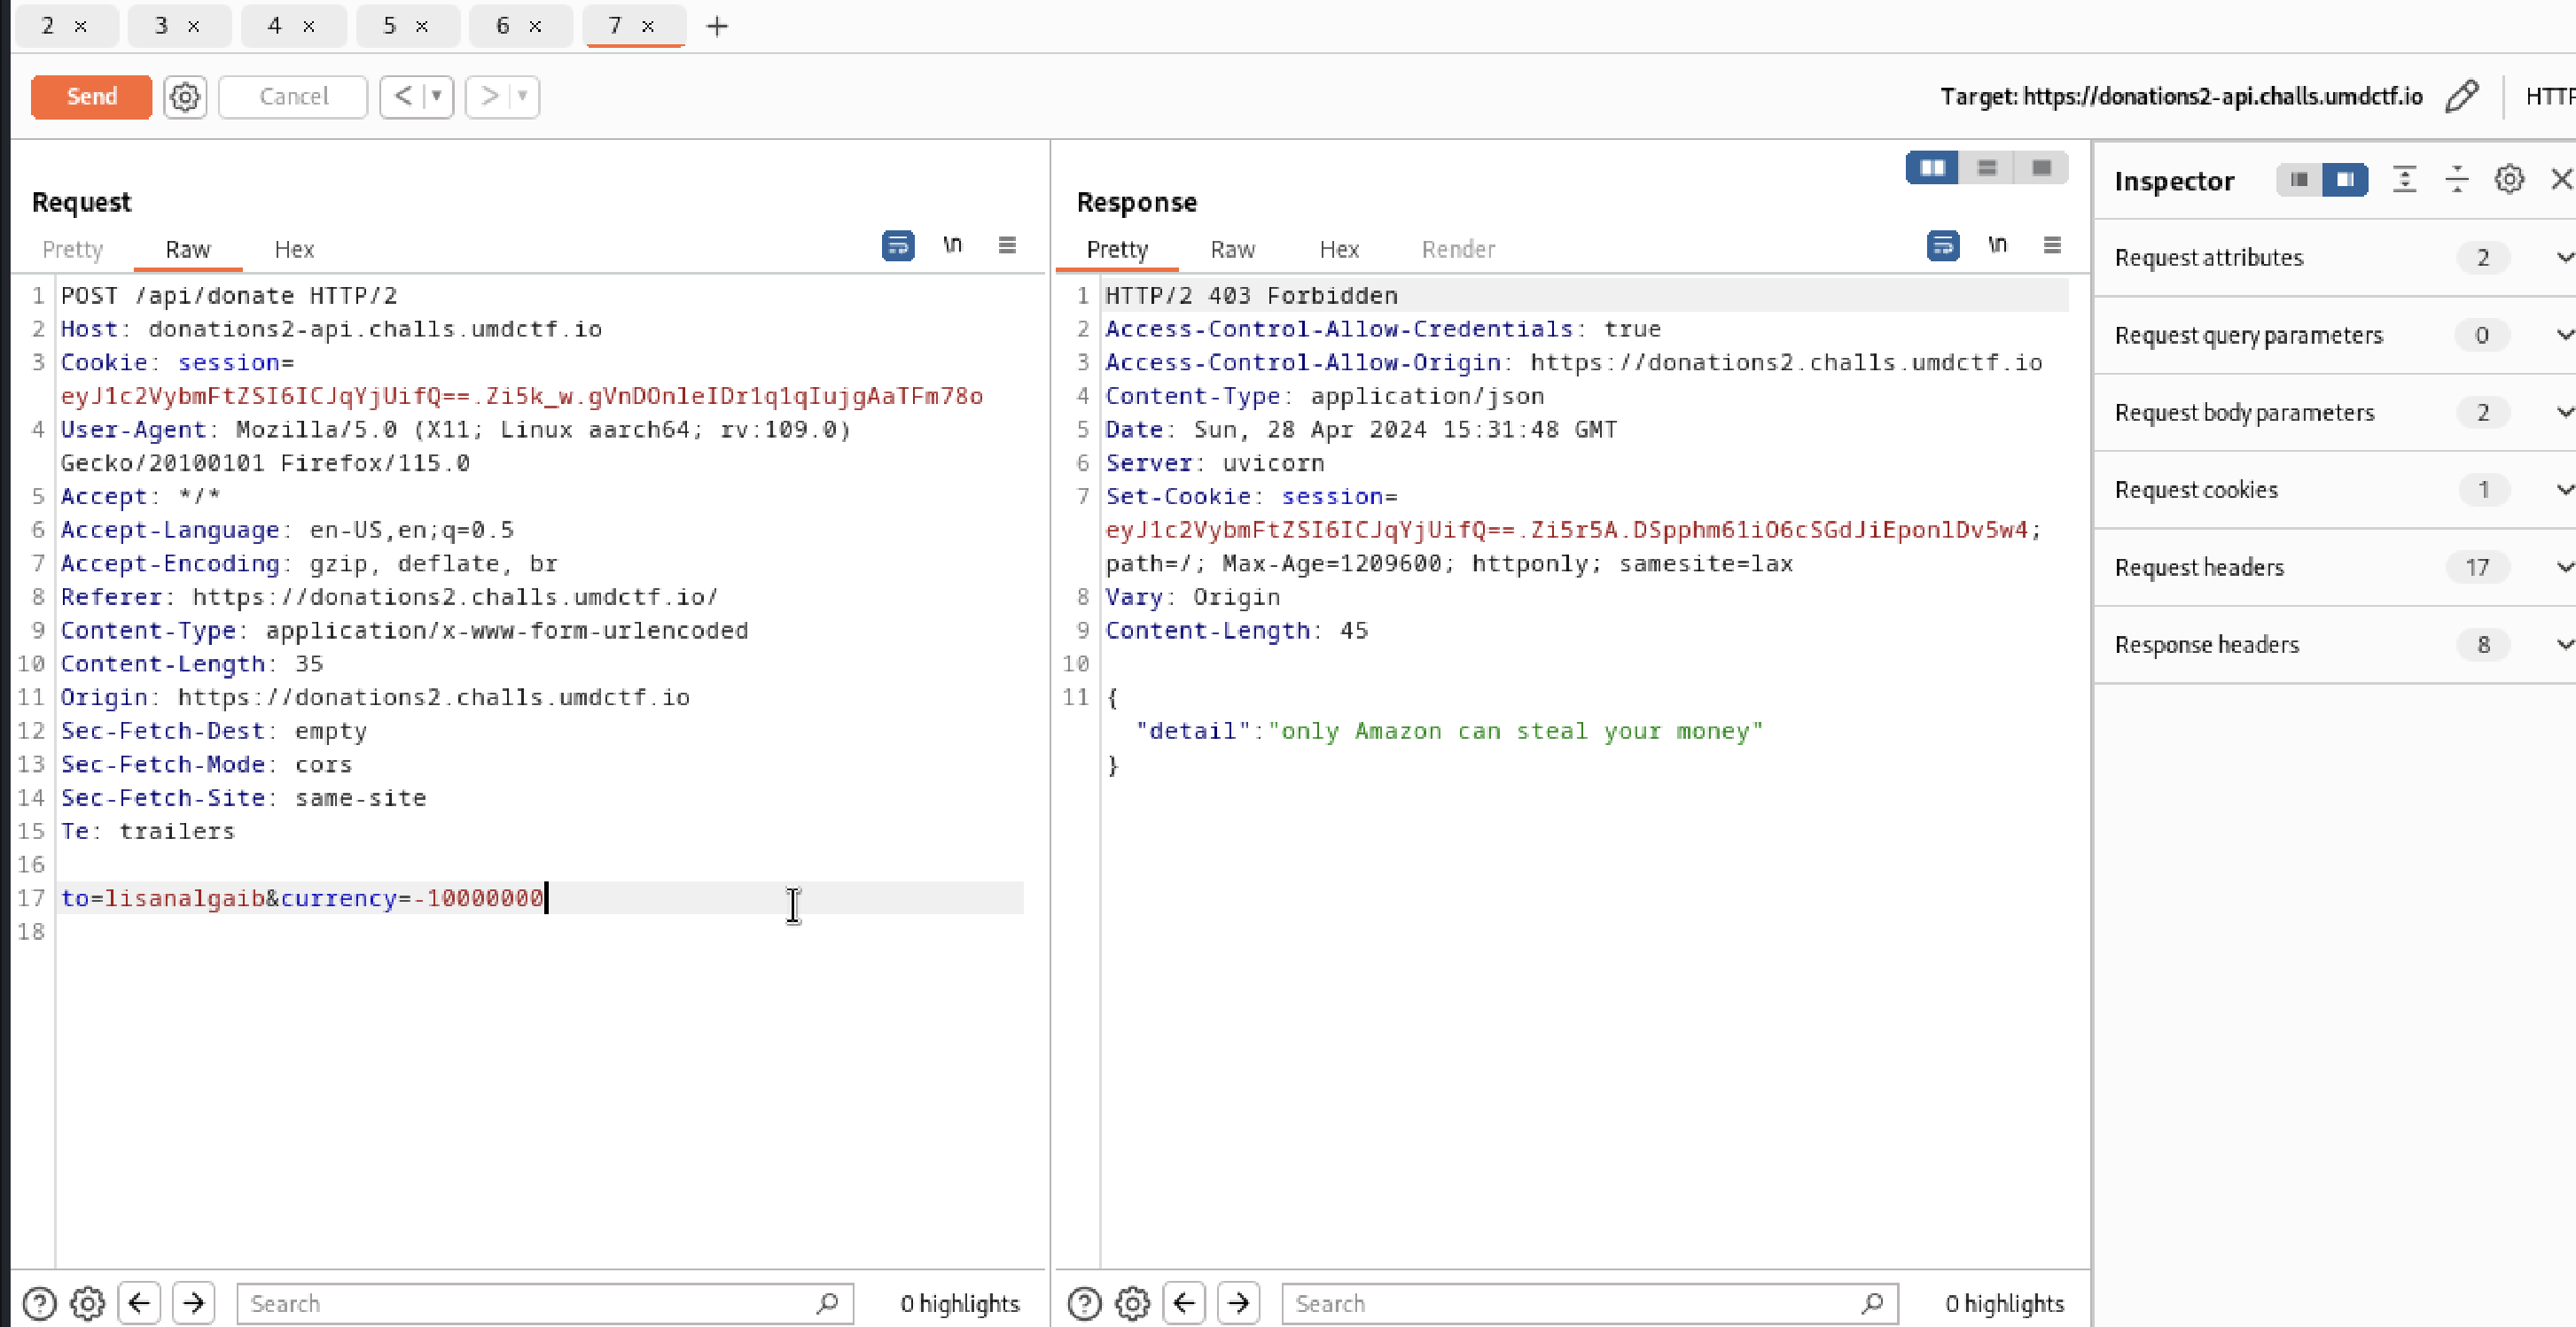Screen dimensions: 2576x1327
Task: Click the "only Amazon can steal your money" text
Action: tap(1515, 732)
